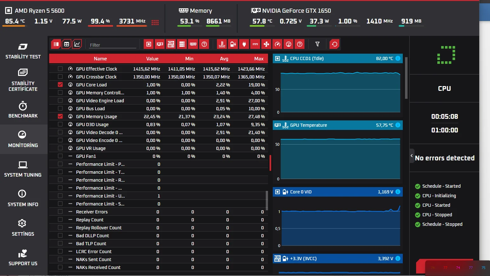490x276 pixels.
Task: Check the GPU Bus Load checkbox
Action: pyautogui.click(x=60, y=108)
